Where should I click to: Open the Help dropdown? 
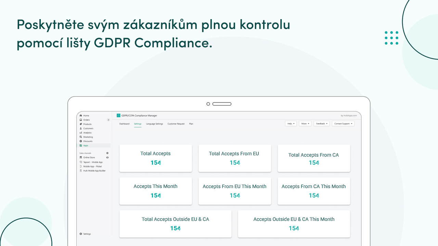pos(291,124)
